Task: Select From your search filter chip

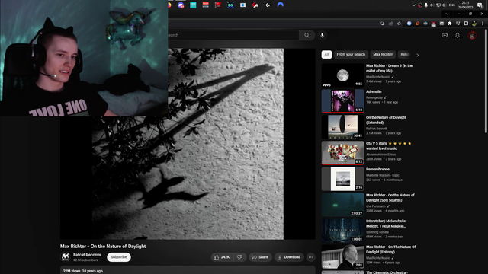Action: point(351,54)
